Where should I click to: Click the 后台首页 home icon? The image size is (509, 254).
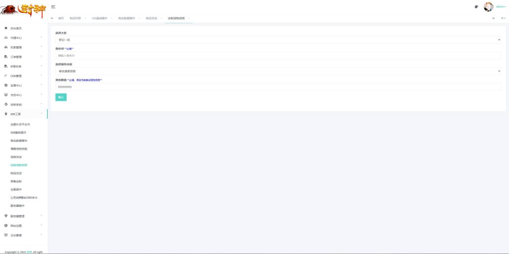5,28
